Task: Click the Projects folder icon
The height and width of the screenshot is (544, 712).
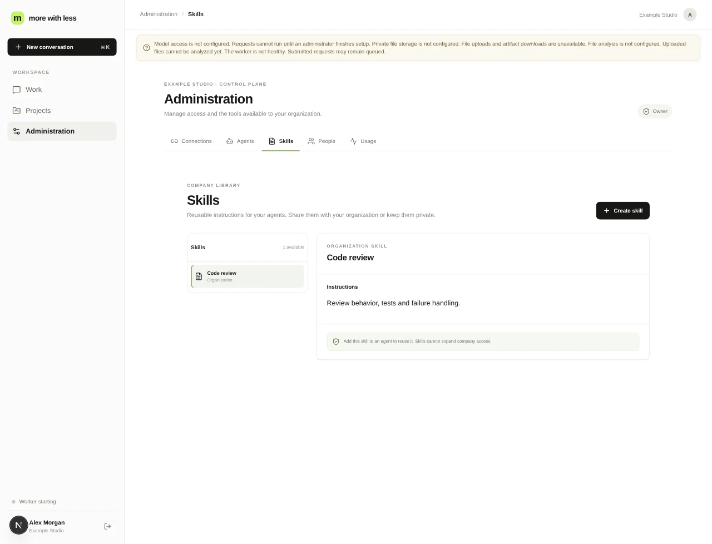Action: click(17, 110)
